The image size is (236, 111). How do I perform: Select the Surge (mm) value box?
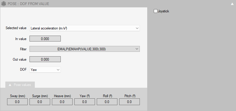coord(40,102)
